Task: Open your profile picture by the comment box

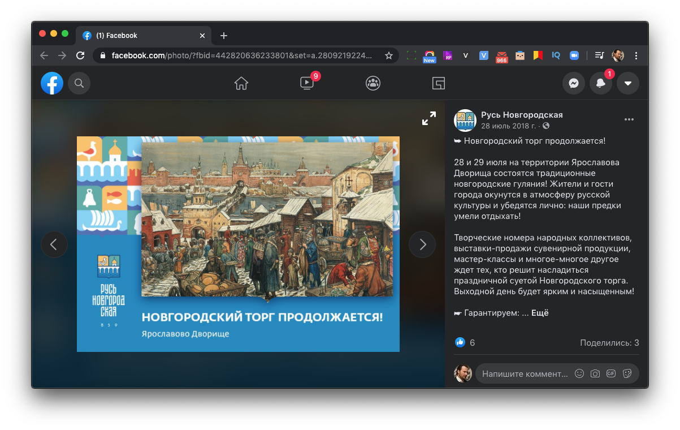Action: tap(463, 373)
